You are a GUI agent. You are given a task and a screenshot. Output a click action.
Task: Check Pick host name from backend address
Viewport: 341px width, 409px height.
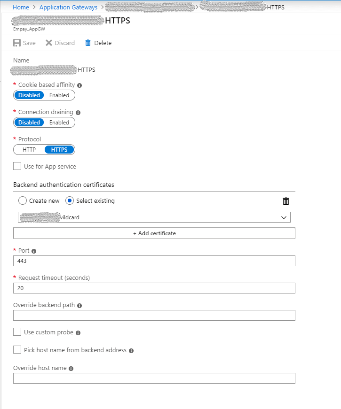click(x=17, y=350)
